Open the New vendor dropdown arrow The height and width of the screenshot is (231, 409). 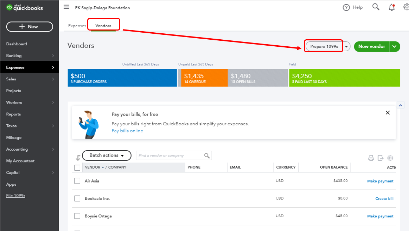click(x=395, y=47)
